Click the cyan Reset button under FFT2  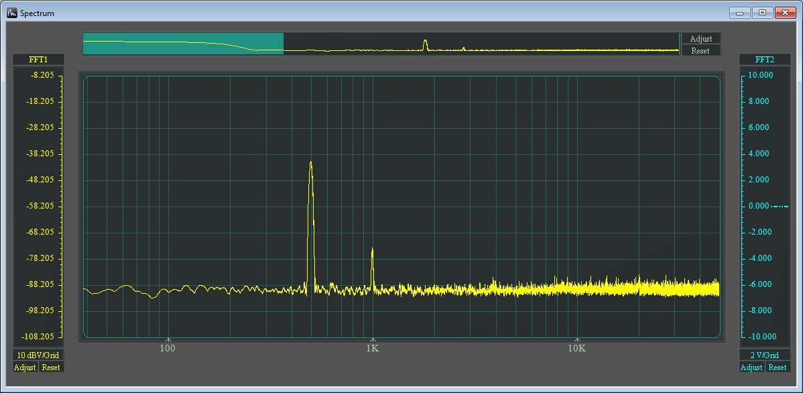click(x=778, y=367)
